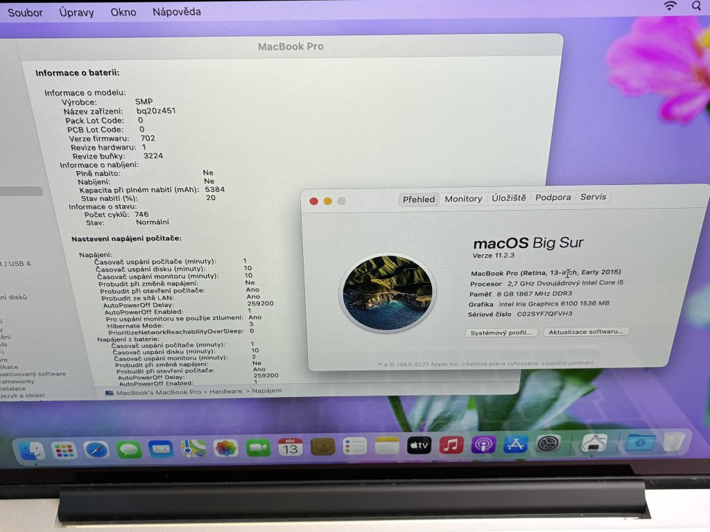The width and height of the screenshot is (710, 532).
Task: Switch to the Přehled tab
Action: pos(418,199)
